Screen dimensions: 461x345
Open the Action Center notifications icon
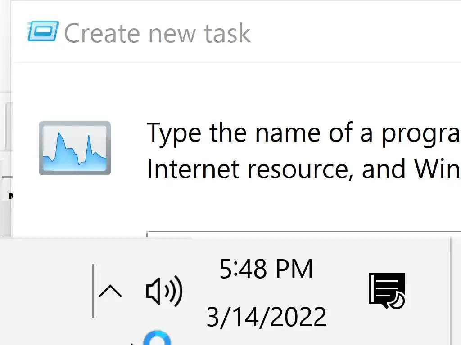[386, 291]
